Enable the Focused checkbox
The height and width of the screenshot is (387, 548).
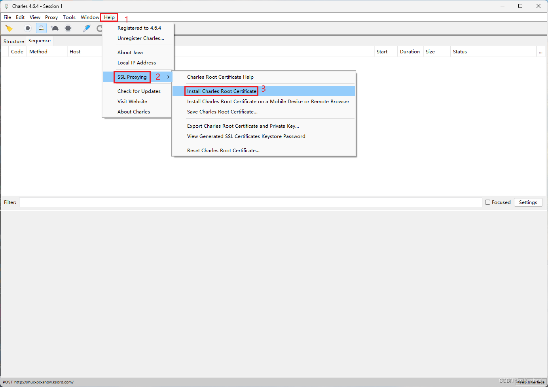pos(488,202)
